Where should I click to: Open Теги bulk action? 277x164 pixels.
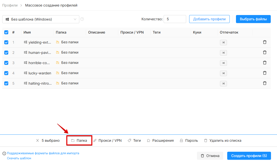tap(134, 140)
